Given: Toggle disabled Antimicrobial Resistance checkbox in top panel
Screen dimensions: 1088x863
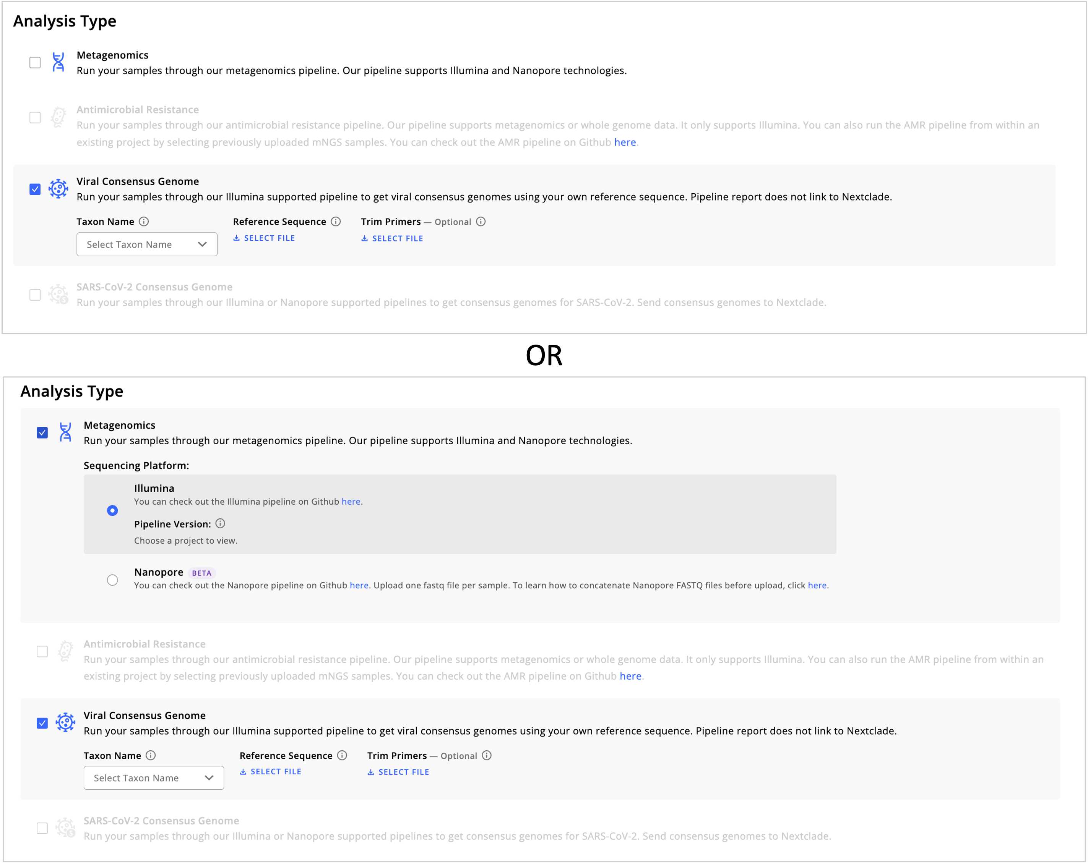Looking at the screenshot, I should click(35, 118).
